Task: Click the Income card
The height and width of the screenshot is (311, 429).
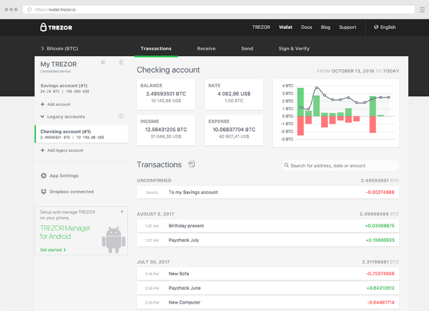Action: coord(166,130)
